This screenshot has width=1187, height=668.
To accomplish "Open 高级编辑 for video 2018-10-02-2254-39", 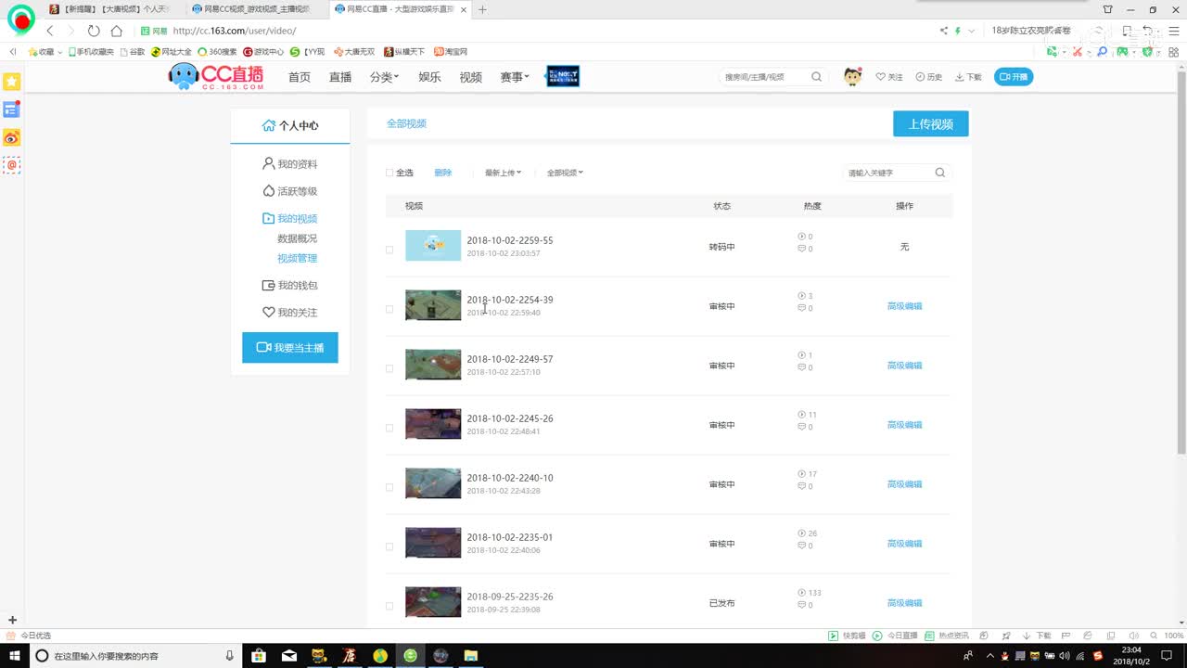I will click(904, 306).
